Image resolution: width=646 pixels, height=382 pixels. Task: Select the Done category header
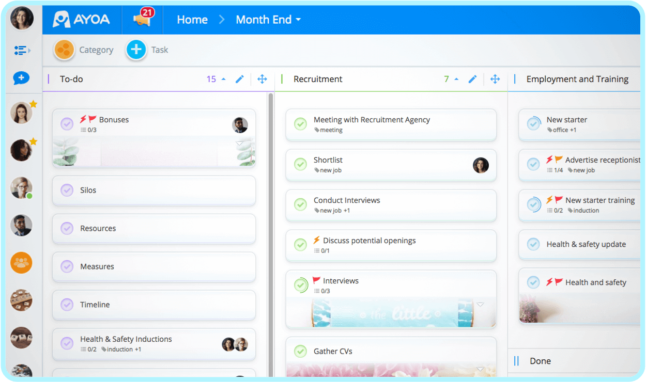tap(540, 361)
